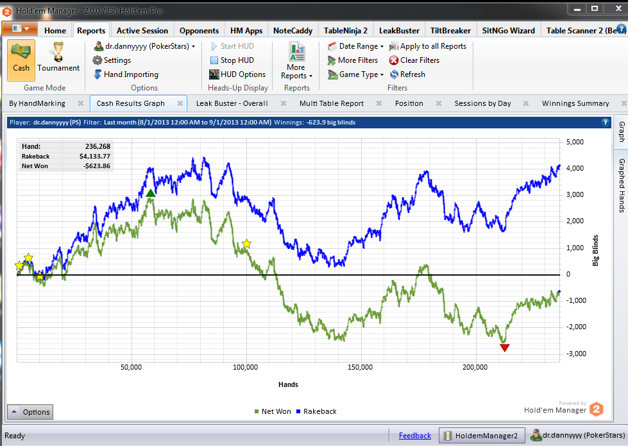
Task: Open Game Type dropdown
Action: pyautogui.click(x=355, y=74)
